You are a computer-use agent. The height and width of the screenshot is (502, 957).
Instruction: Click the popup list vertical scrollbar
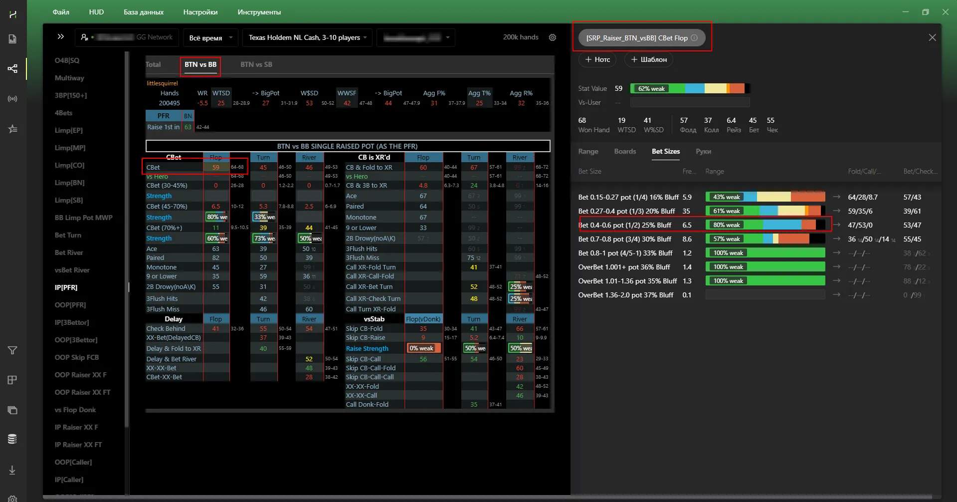tap(127, 240)
